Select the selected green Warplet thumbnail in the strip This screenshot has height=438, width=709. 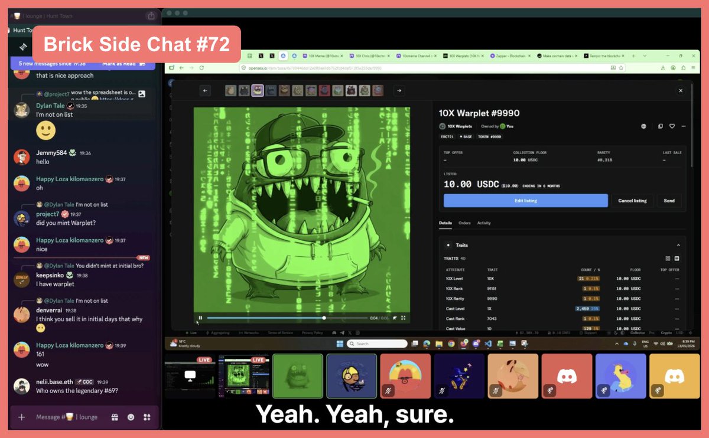point(258,90)
